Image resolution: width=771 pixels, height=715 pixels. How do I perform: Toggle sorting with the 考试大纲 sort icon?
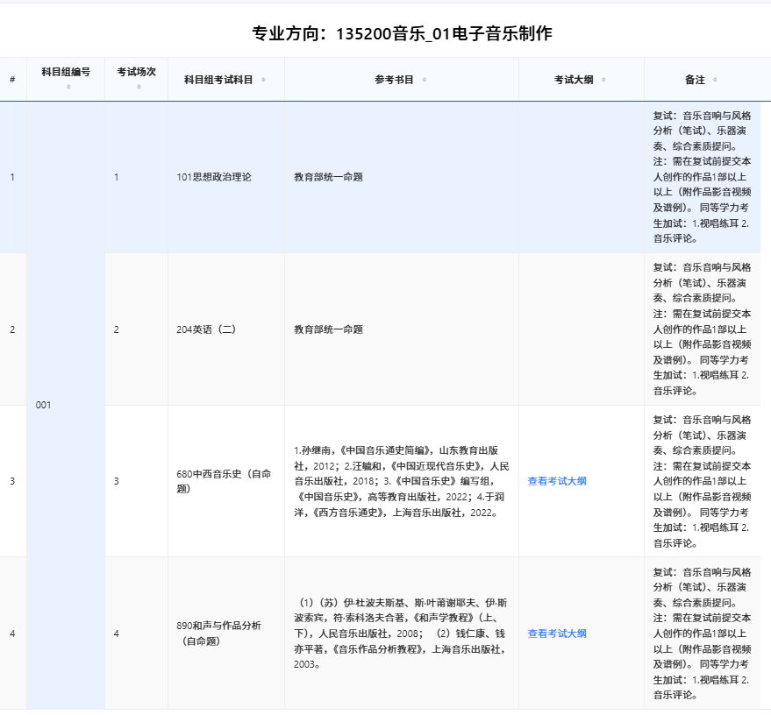(603, 80)
